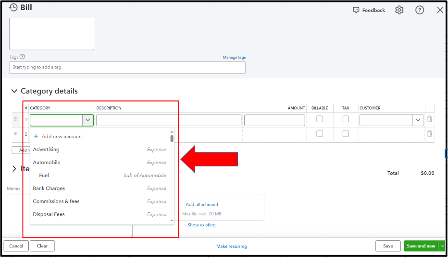Toggle the Category dropdown arrow in row 1
448x258 pixels.
click(x=87, y=120)
